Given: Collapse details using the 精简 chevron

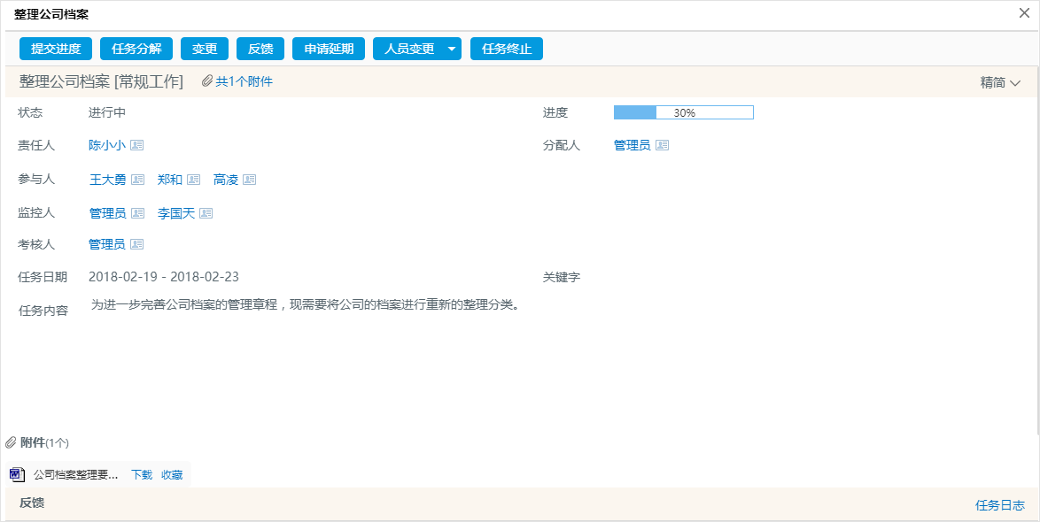Looking at the screenshot, I should point(1014,81).
